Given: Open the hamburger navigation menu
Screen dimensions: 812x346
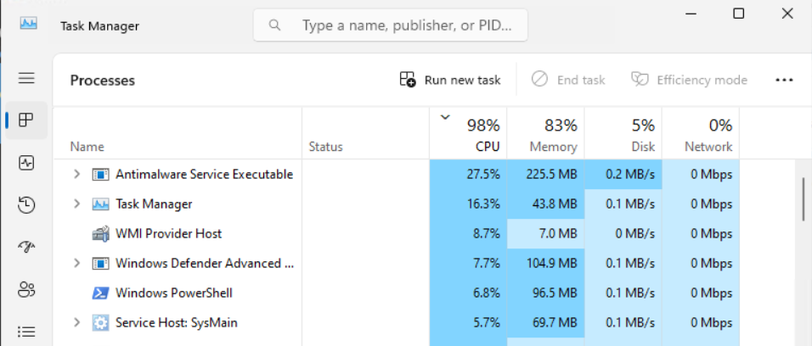Looking at the screenshot, I should pos(26,78).
